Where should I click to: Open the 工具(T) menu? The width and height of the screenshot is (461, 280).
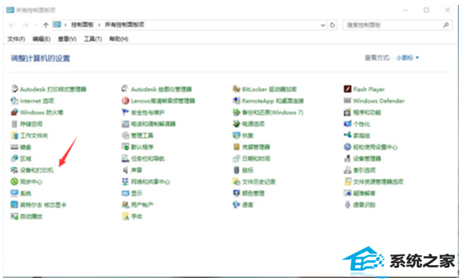point(93,39)
